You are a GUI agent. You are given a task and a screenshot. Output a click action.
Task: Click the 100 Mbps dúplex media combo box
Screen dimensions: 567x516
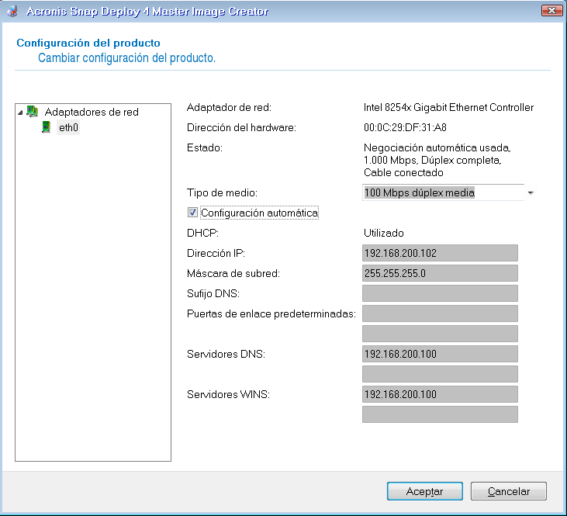click(442, 192)
